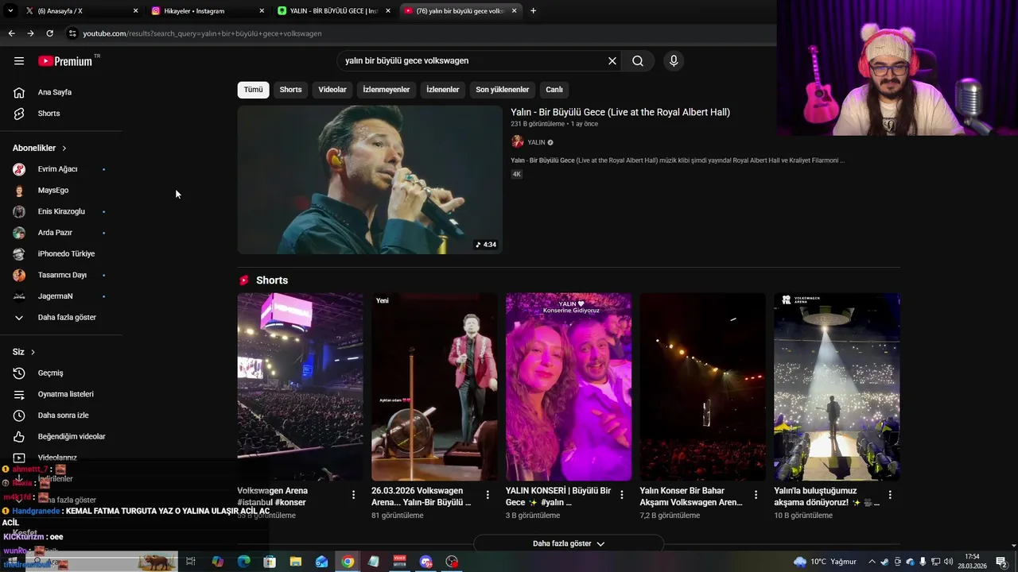Play the Yalın Bir Büyülü Gece thumbnail
This screenshot has height=572, width=1018.
[370, 180]
